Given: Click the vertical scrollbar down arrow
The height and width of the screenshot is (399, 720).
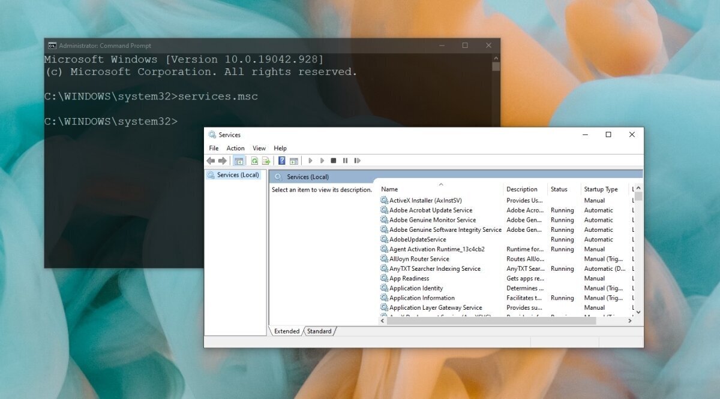Looking at the screenshot, I should coord(638,312).
